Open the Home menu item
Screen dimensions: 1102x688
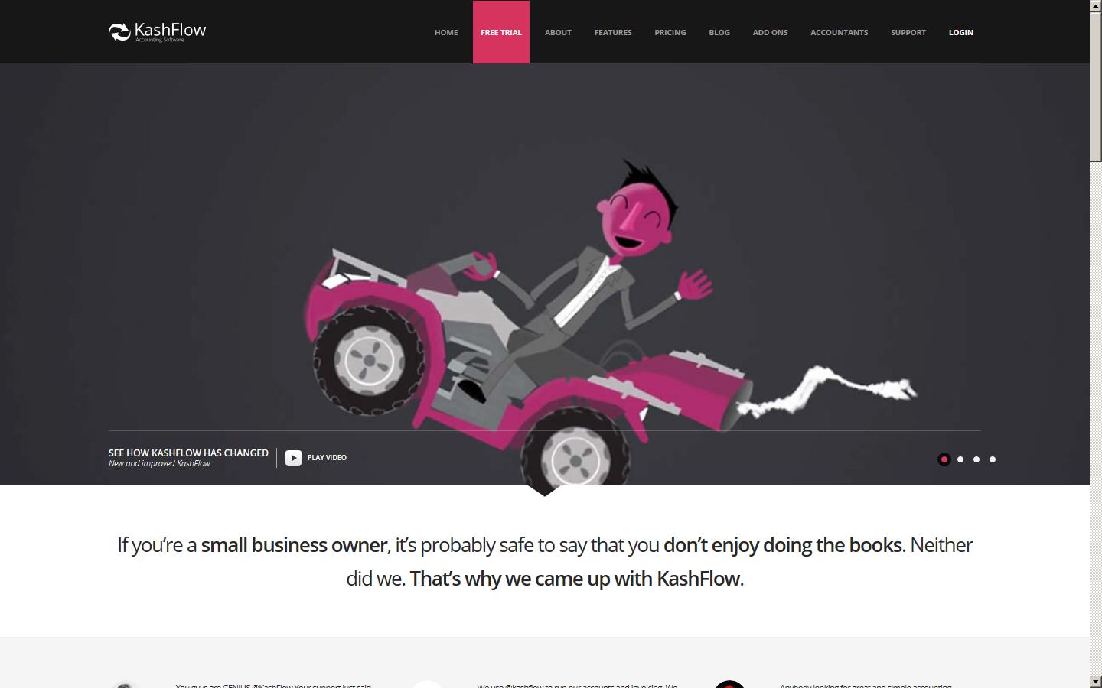[446, 32]
